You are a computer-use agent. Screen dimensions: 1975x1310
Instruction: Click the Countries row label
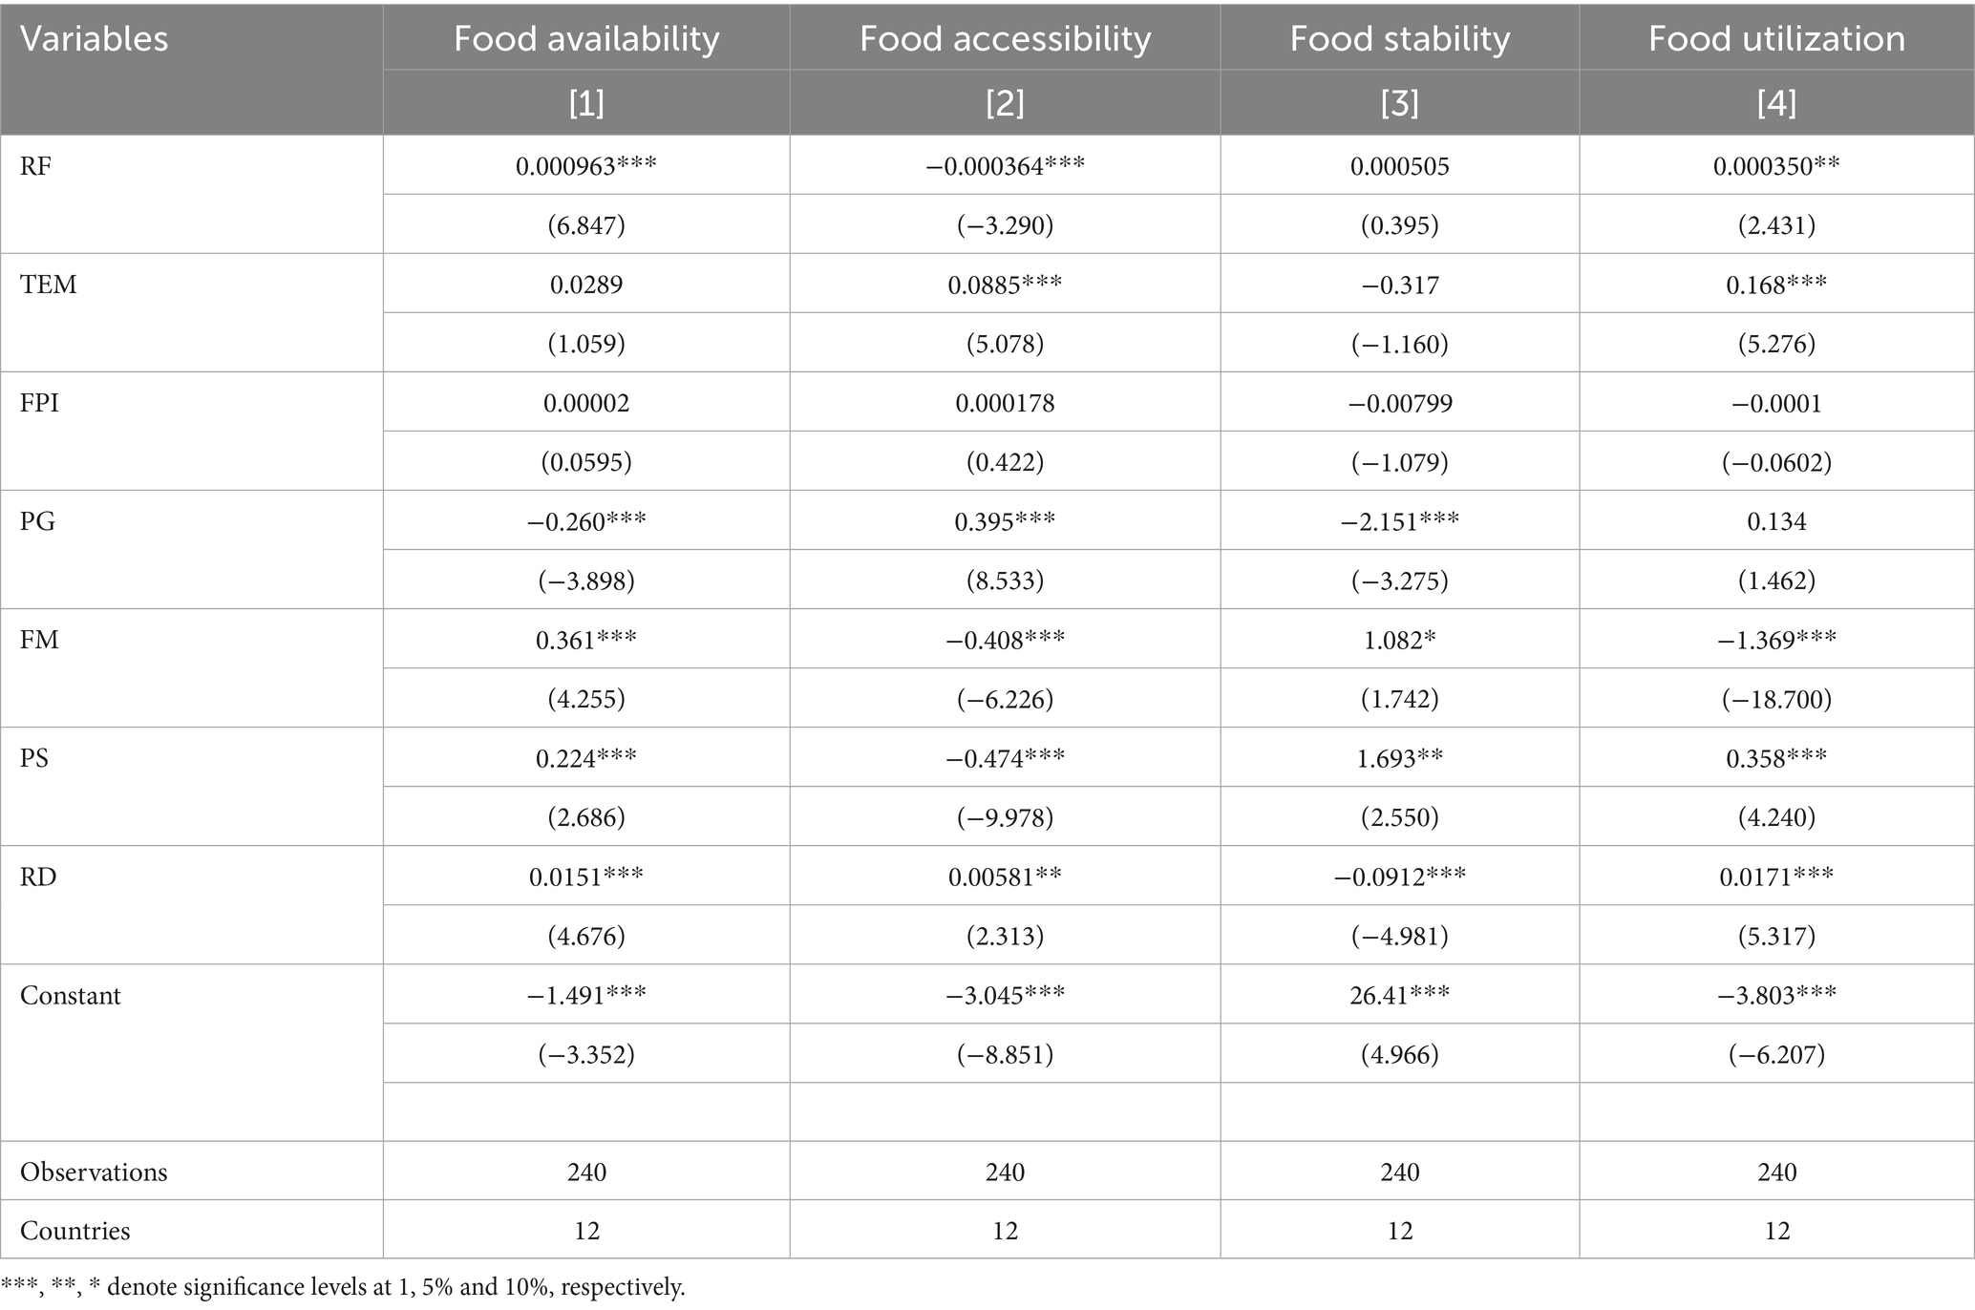74,1230
